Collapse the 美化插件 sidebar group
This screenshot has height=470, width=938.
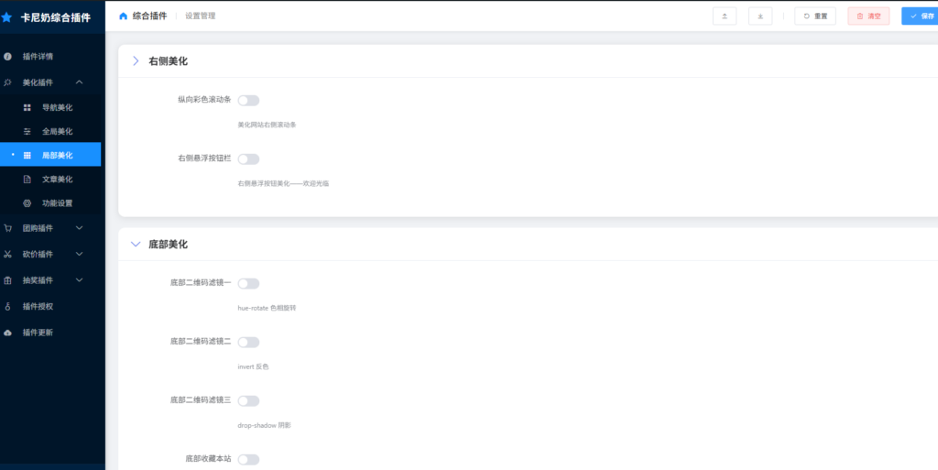pyautogui.click(x=50, y=82)
